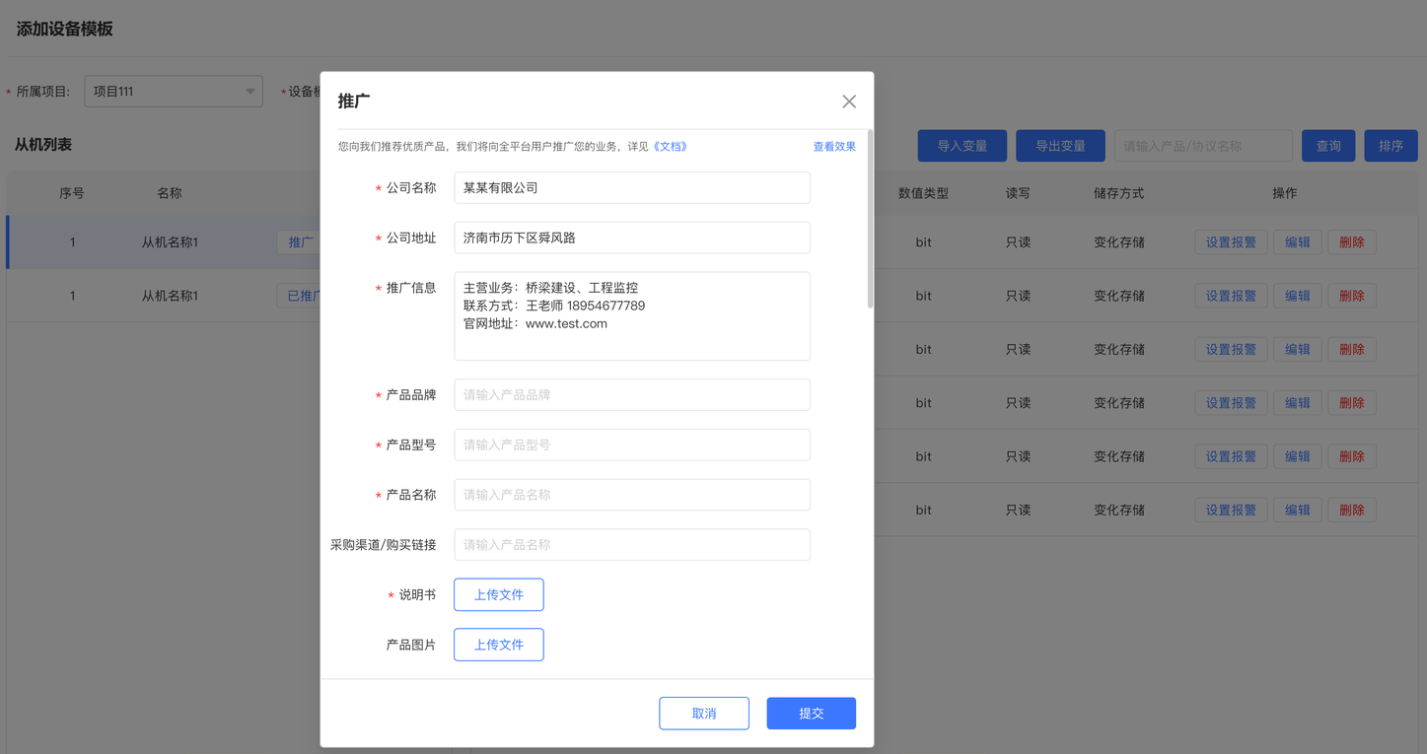Click 只读 cell in first row

coord(1018,242)
